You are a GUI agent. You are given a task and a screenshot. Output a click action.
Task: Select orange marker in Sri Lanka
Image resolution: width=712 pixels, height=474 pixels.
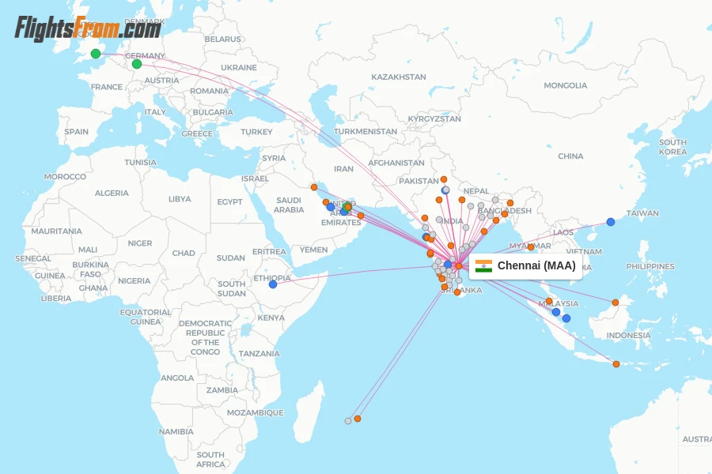(457, 292)
